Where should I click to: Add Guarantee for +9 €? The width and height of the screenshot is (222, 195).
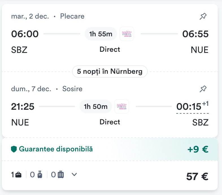click(198, 149)
